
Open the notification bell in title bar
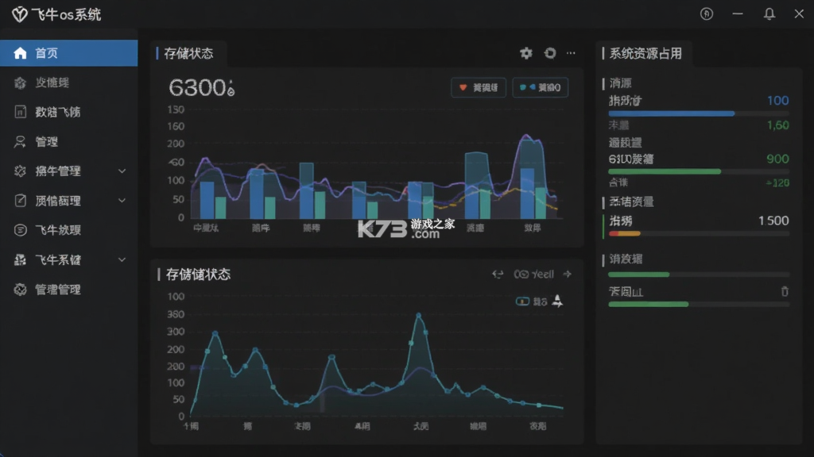click(x=769, y=14)
